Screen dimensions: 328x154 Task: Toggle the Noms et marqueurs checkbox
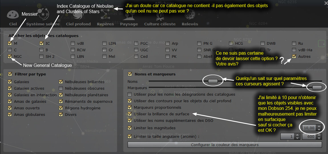(x=130, y=74)
